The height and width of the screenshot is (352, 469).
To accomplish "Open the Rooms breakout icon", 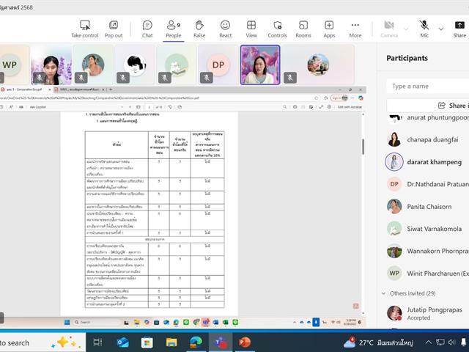I will point(303,29).
